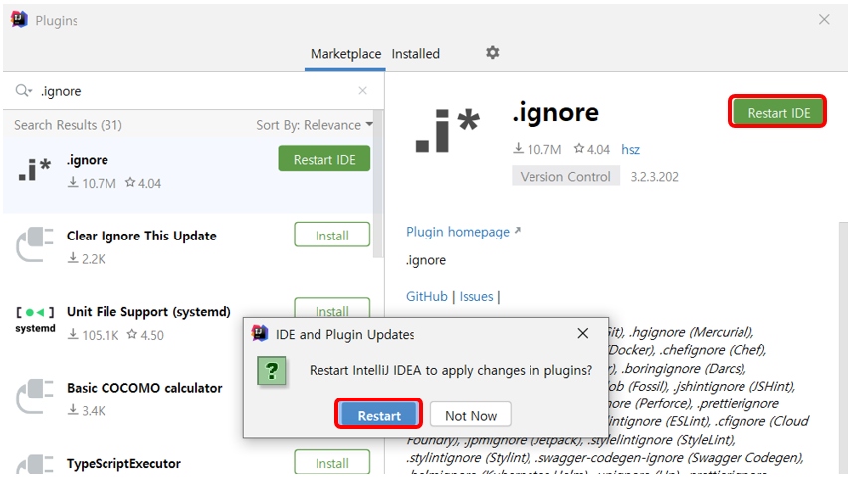Select Clear Ignore This Update title

click(x=141, y=237)
